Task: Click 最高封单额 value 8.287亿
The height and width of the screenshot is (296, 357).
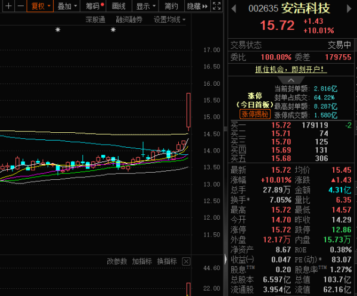Action: [x=325, y=106]
